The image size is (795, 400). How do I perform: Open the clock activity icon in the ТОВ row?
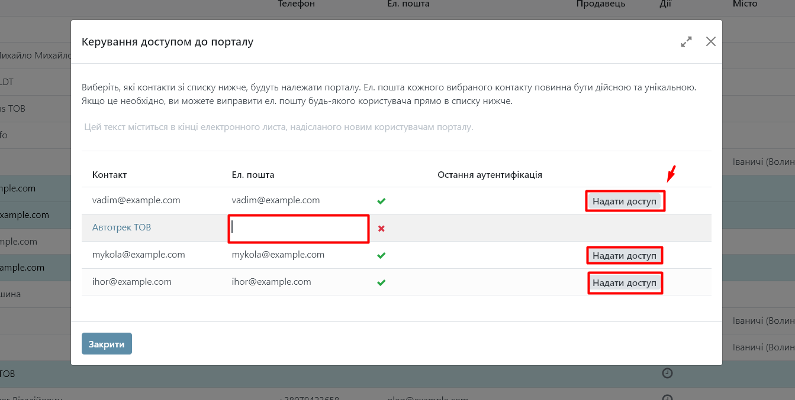[667, 373]
